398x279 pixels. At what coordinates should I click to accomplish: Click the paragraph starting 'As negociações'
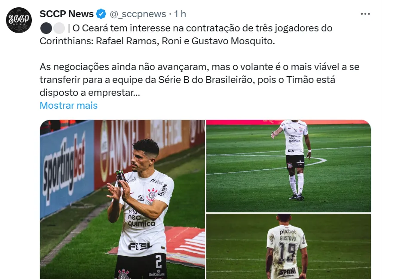pyautogui.click(x=199, y=80)
